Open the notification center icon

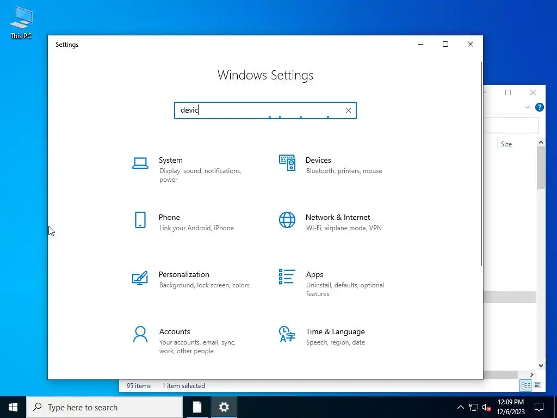point(539,407)
